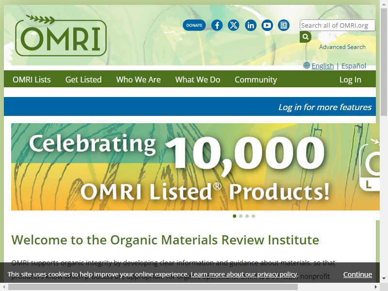This screenshot has width=388, height=291.
Task: Select the fourth carousel dot
Action: (253, 216)
